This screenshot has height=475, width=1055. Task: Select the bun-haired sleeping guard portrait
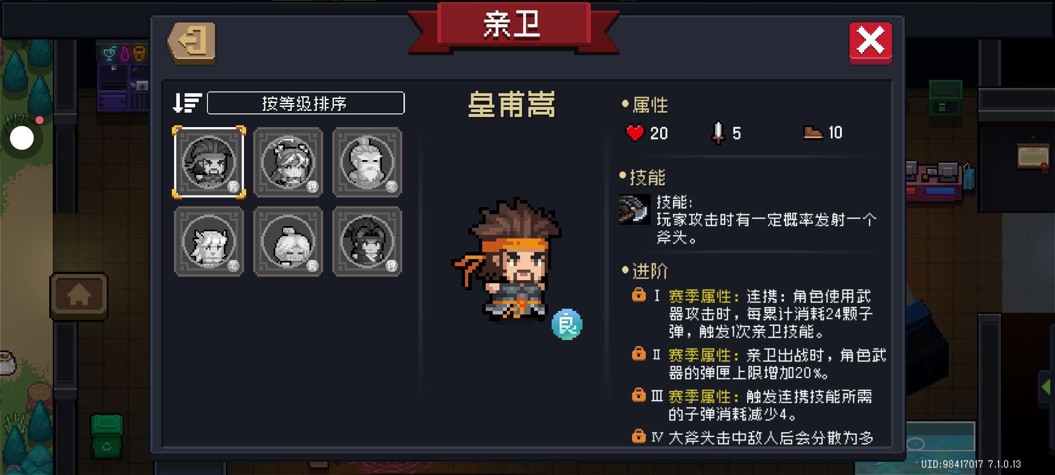(x=288, y=241)
